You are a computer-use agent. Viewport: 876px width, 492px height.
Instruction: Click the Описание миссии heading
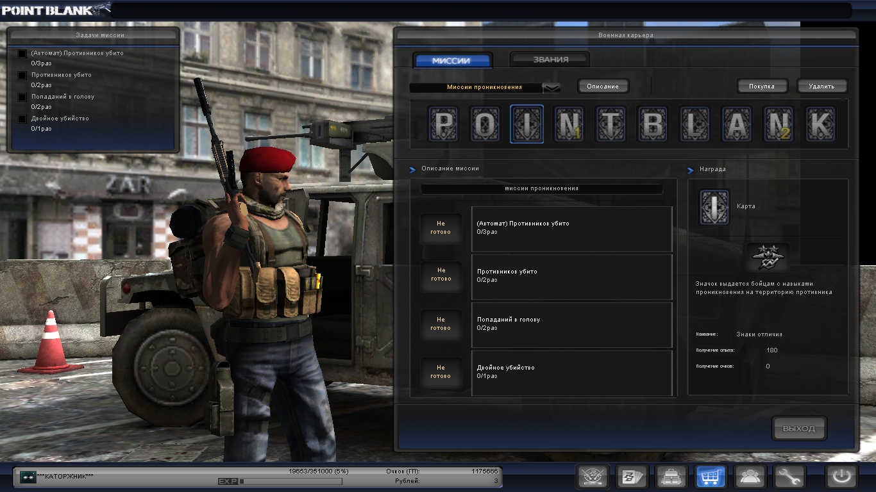[450, 168]
